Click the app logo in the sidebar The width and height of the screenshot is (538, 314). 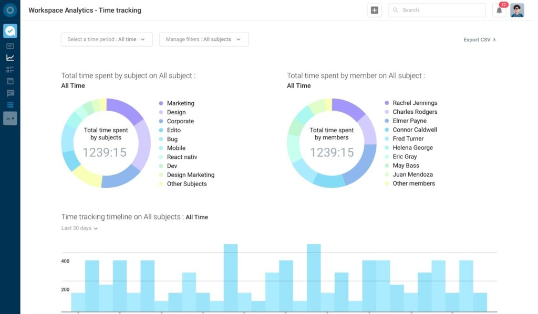10,10
